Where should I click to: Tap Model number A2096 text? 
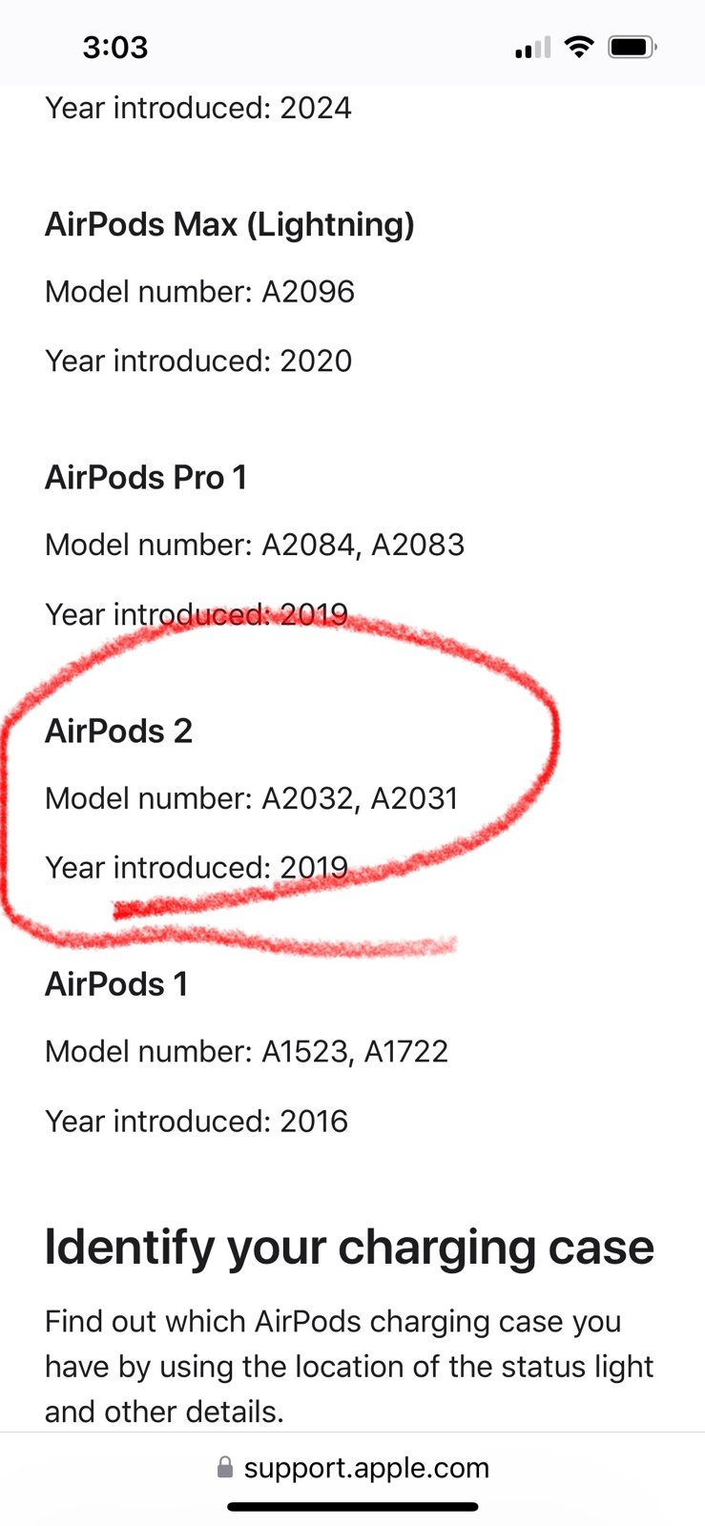[200, 292]
